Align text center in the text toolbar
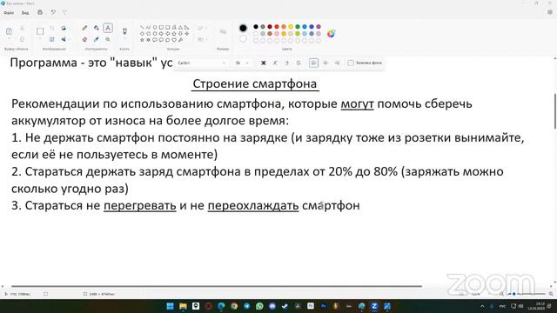The image size is (557, 313). point(325,63)
